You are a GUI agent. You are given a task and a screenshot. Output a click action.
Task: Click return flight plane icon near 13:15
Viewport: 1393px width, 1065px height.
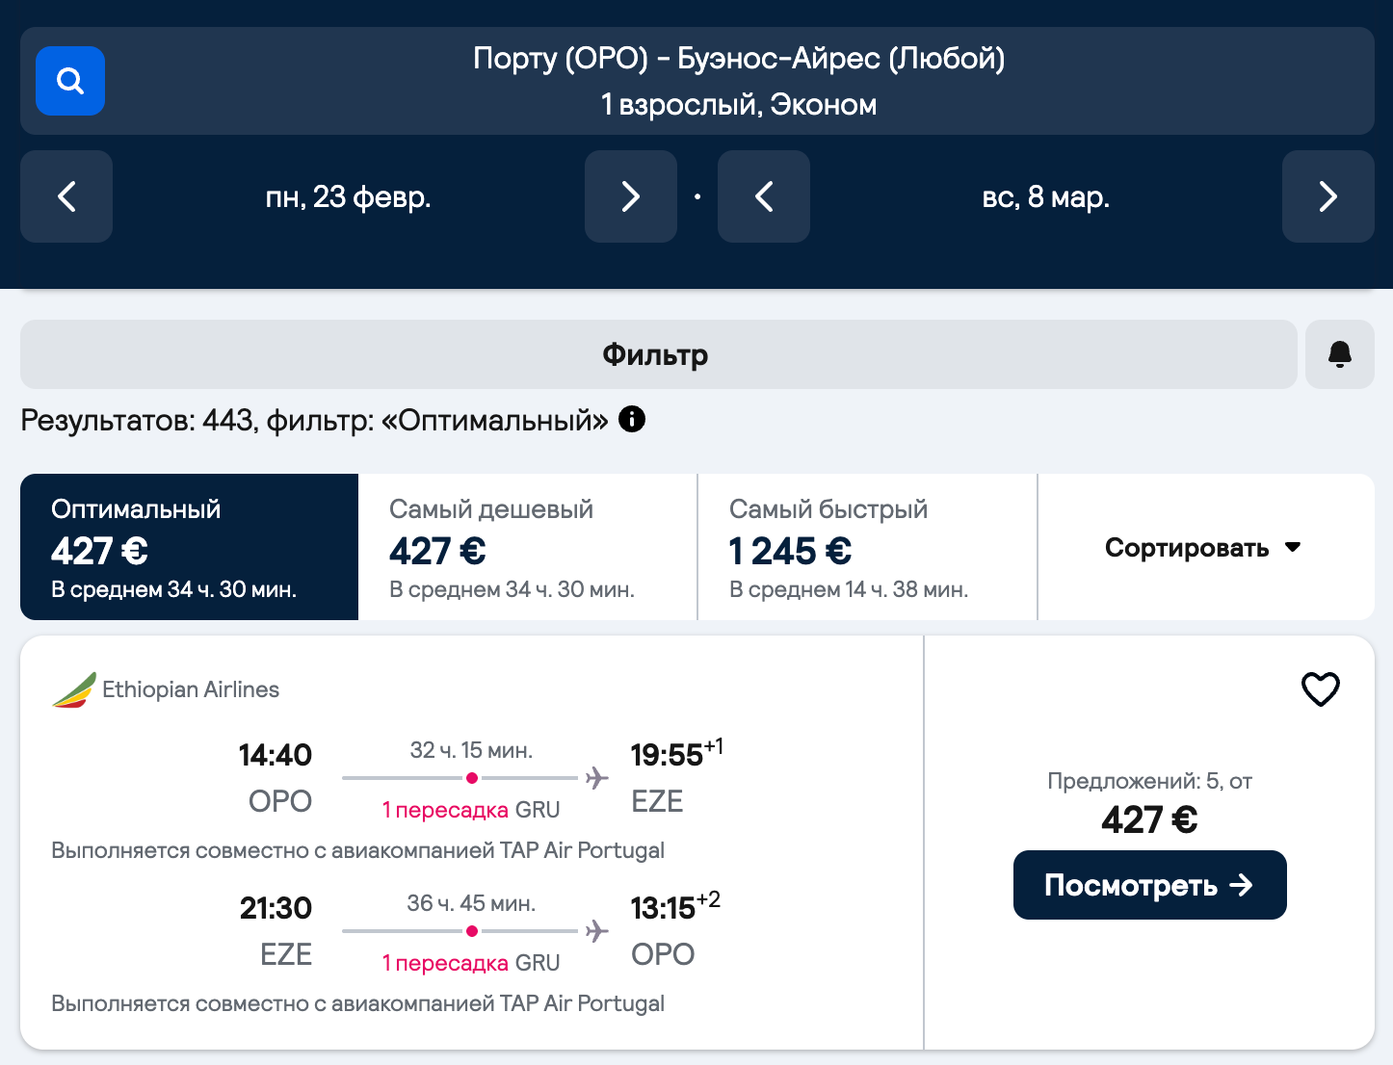(x=597, y=931)
